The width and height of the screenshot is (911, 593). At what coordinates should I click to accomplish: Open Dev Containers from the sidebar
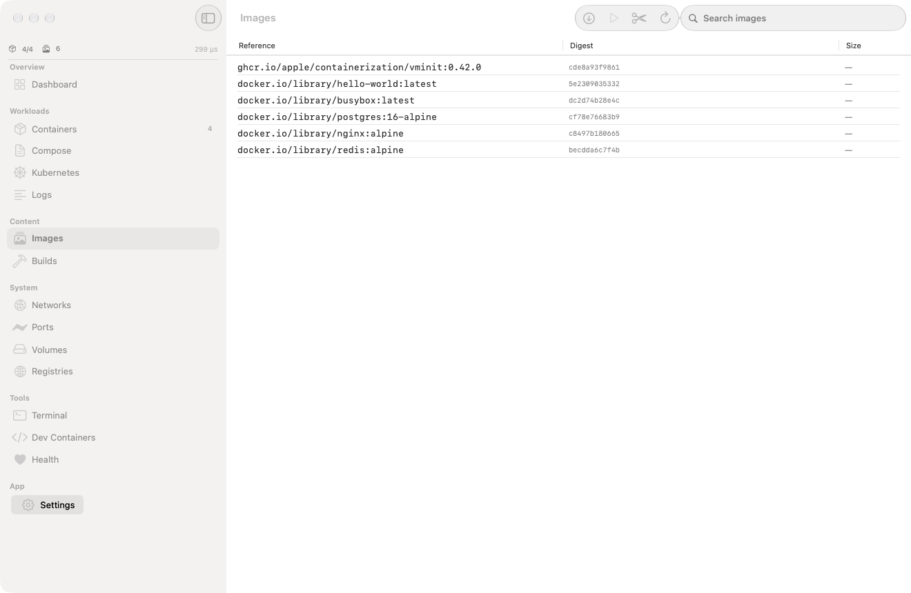113,437
